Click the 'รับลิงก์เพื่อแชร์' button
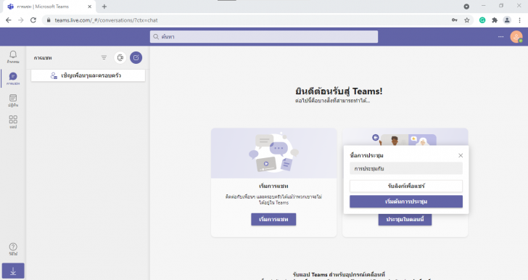Viewport: 528px width, 280px height. pos(406,186)
